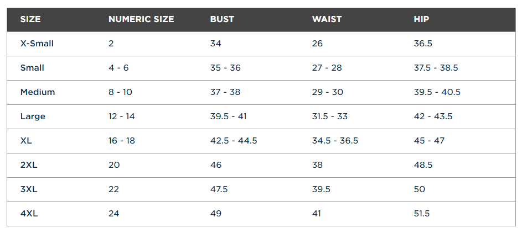Click the HIP column header
Viewport: 527px width, 228px height.
click(x=421, y=19)
